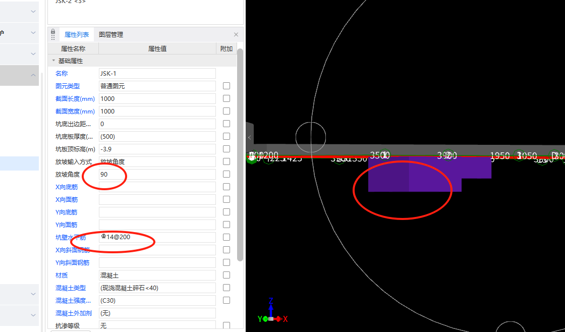
Task: Click the dotted grip handle under the lock icon
Action: click(x=53, y=37)
